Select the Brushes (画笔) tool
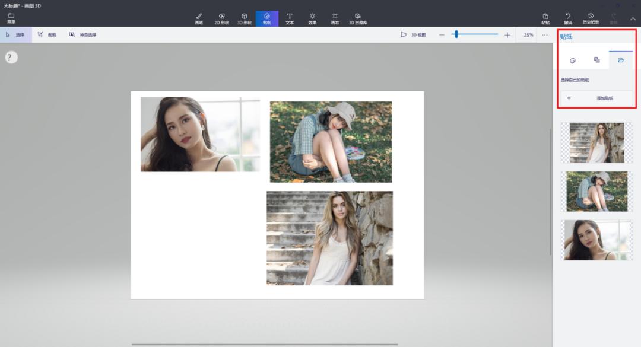This screenshot has height=347, width=641. coord(199,18)
